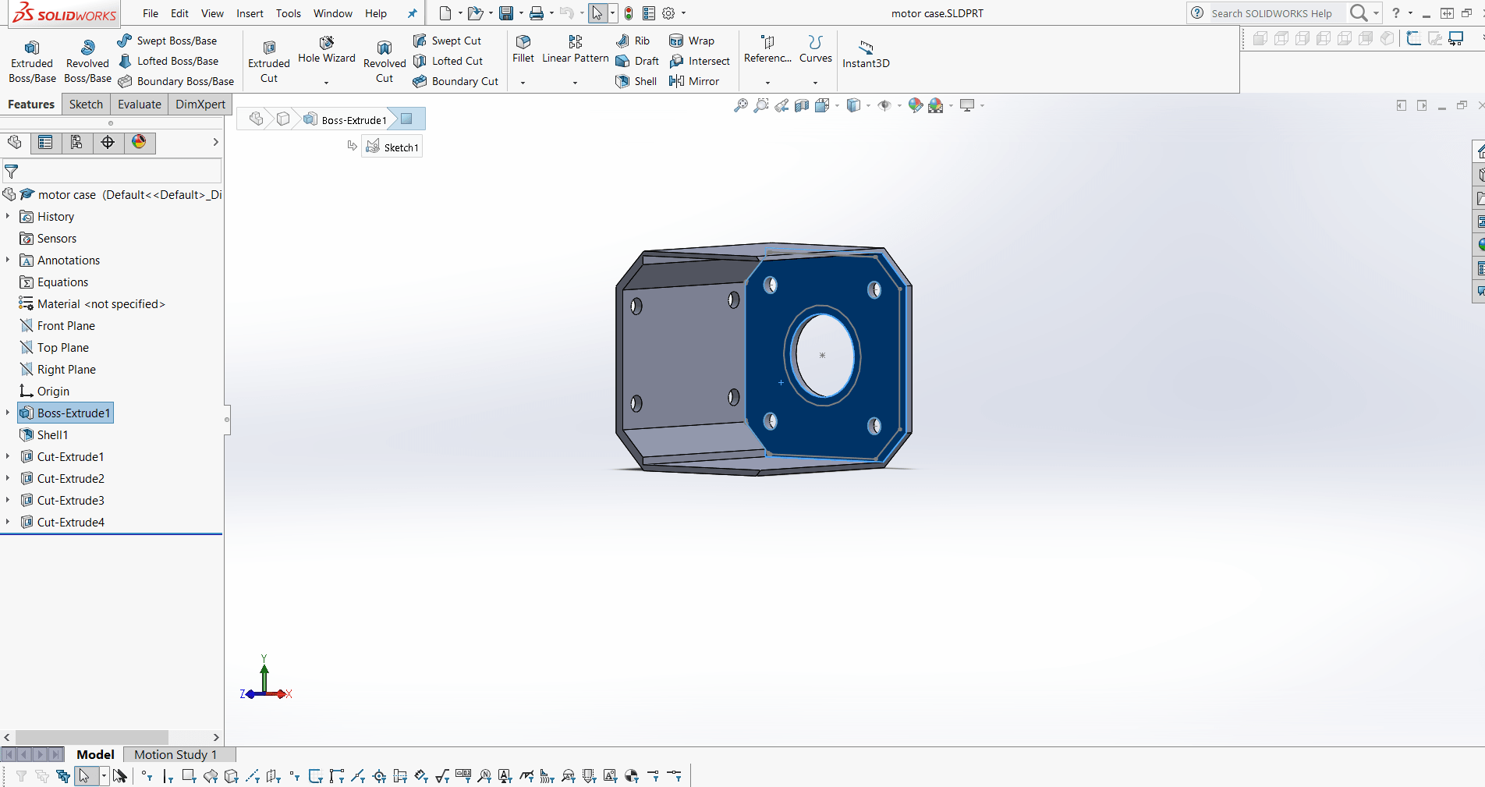Open the Edit Appearance color tool
This screenshot has height=787, width=1485.
pos(916,105)
